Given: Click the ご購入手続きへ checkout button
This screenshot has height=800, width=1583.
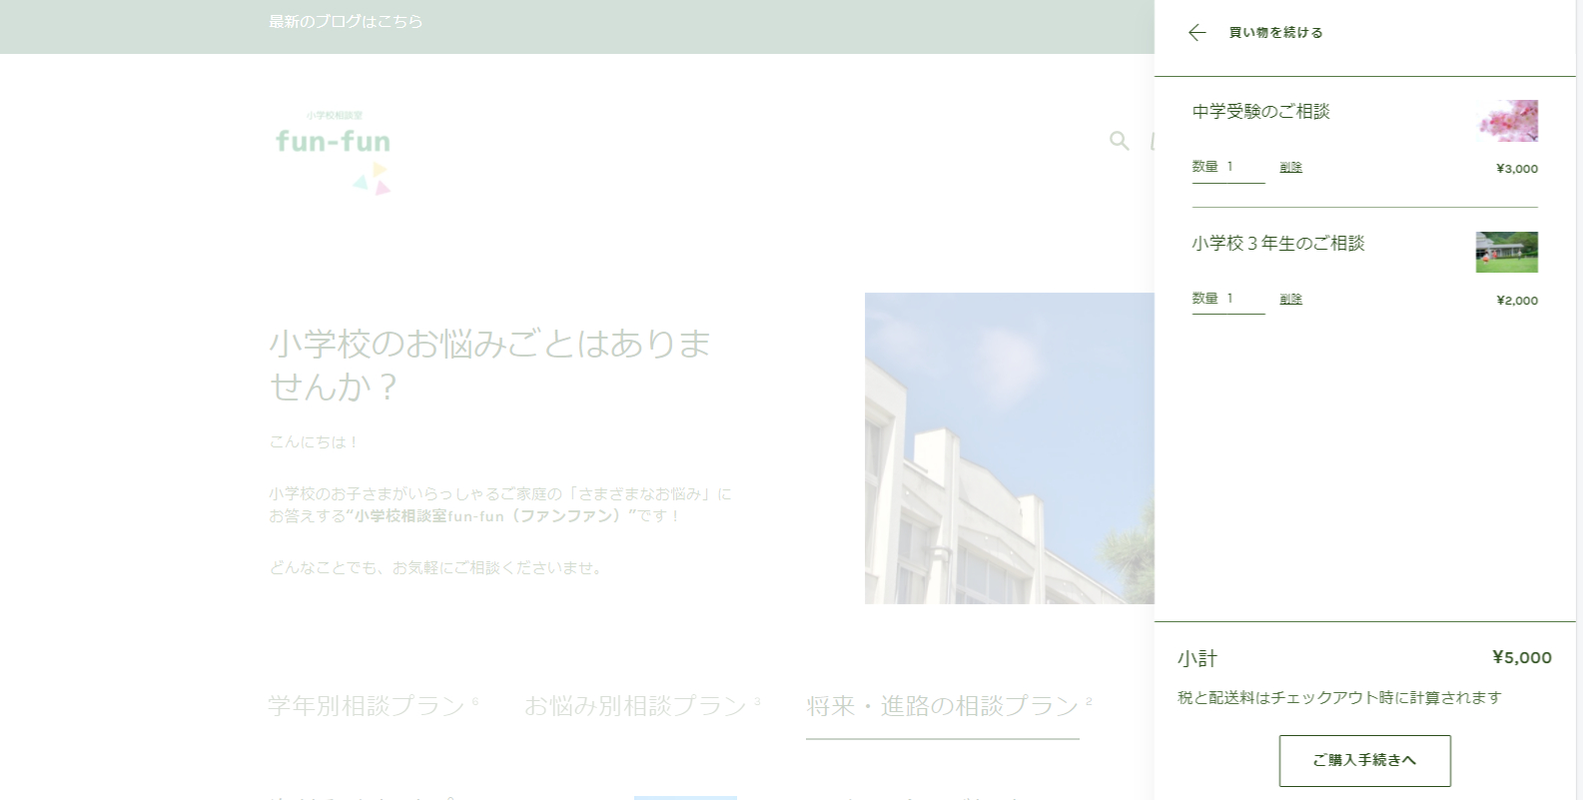Looking at the screenshot, I should [1364, 761].
